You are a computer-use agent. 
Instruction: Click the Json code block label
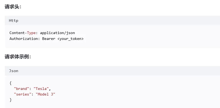(x=14, y=71)
